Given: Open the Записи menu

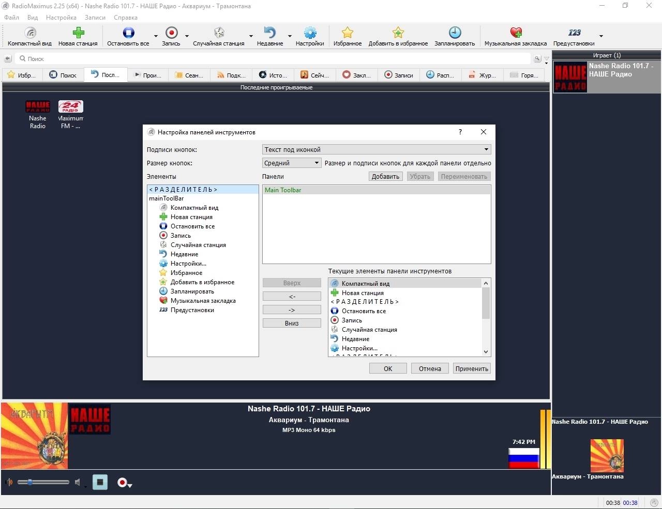Looking at the screenshot, I should click(x=95, y=17).
